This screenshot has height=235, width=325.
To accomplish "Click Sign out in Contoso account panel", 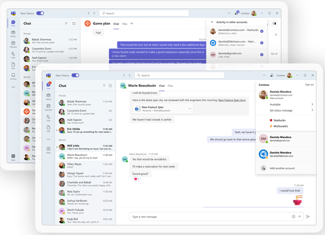I will [x=309, y=85].
